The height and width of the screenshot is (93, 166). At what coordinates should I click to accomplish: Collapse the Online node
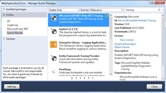click(4, 15)
